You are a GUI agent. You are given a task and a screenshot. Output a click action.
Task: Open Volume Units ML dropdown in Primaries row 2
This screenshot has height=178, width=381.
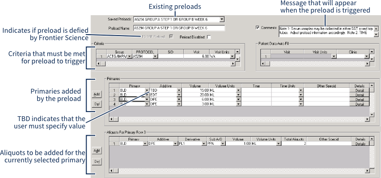[x=239, y=94]
